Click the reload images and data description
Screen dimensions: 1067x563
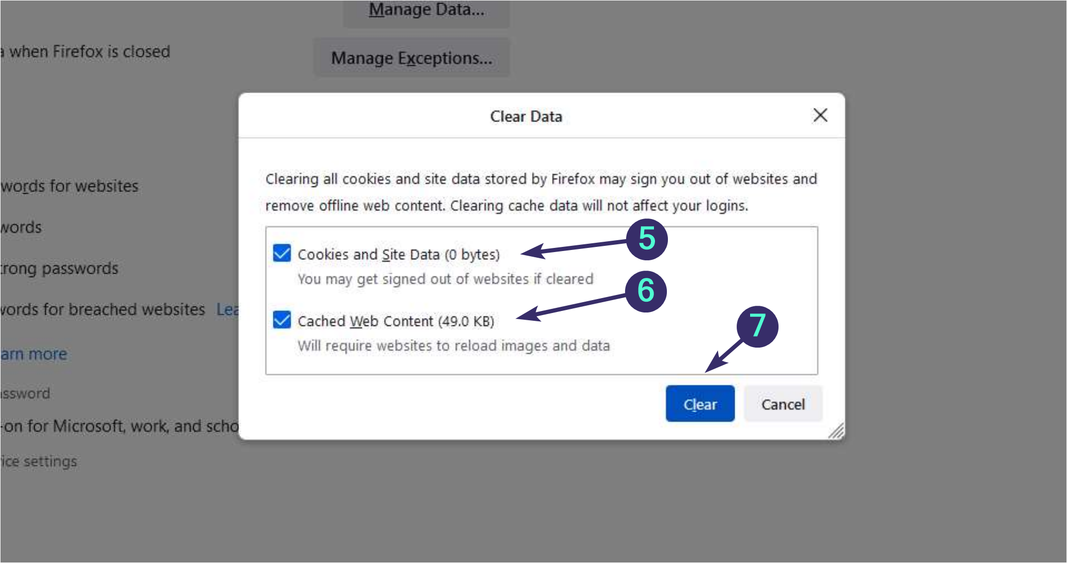coord(453,346)
